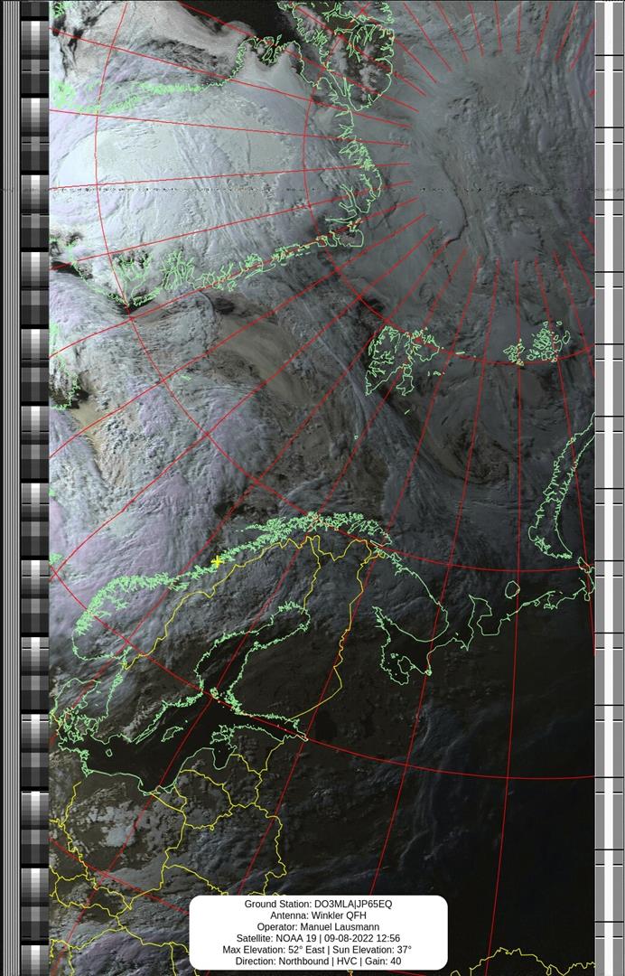Click the left telemetry grayscale wedge strip

click(x=34, y=488)
